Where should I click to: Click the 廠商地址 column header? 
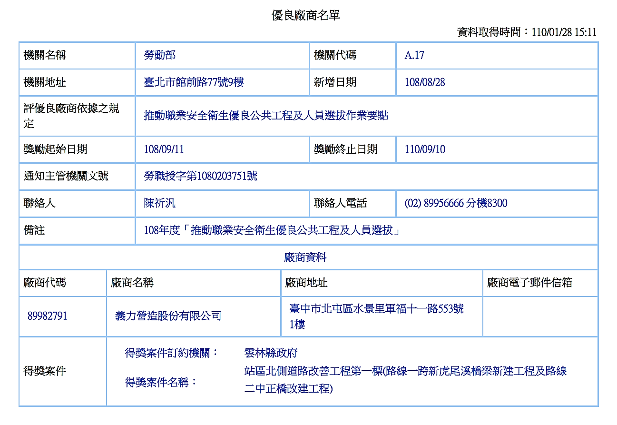pos(382,283)
